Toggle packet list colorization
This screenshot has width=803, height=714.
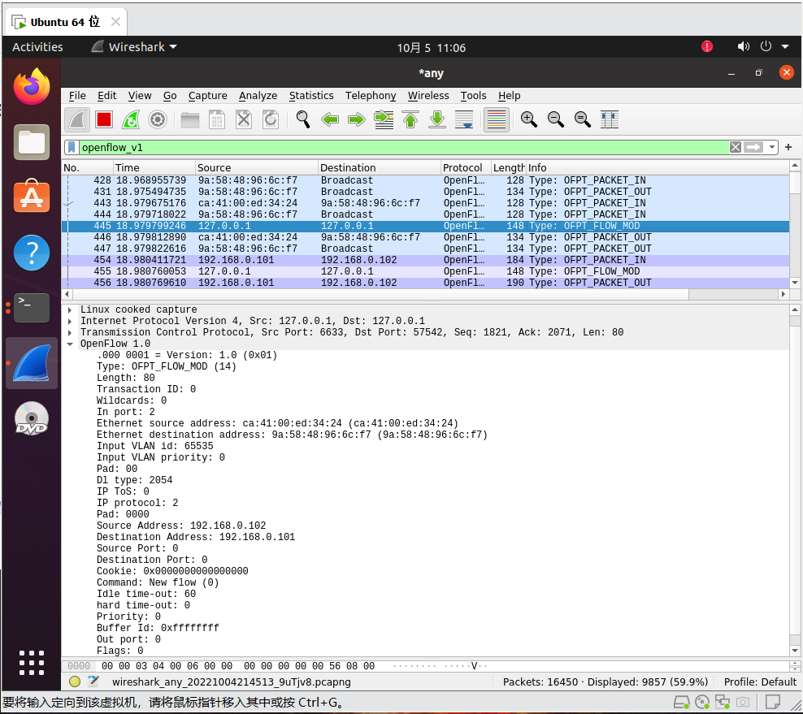pos(497,119)
